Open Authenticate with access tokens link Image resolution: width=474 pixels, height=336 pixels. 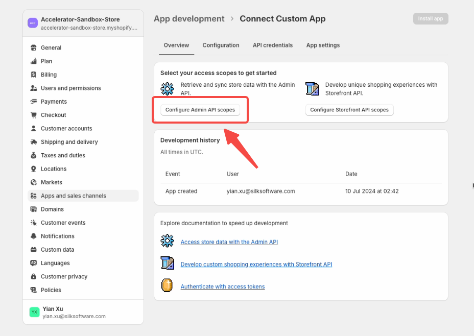[223, 286]
